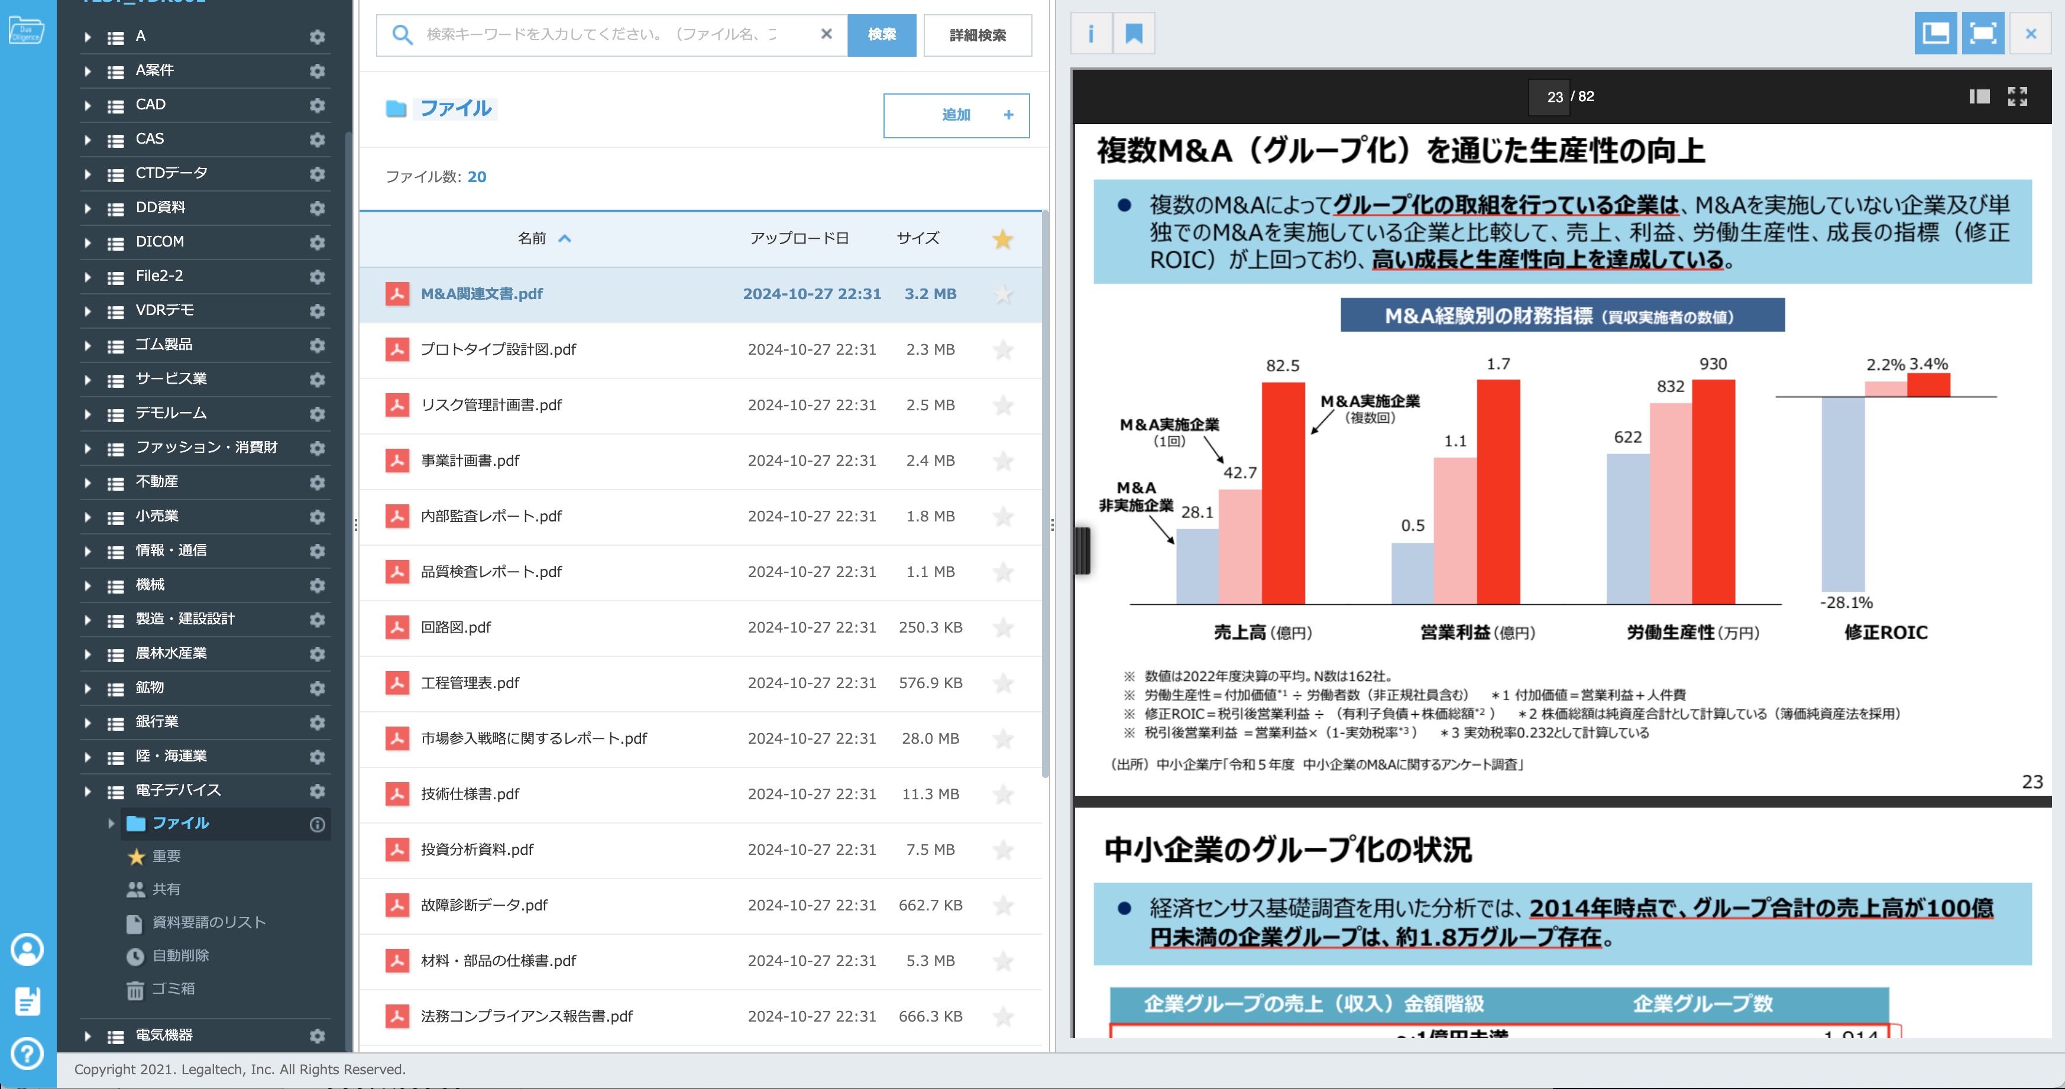Open user account icon in left rail
The height and width of the screenshot is (1089, 2065).
(x=27, y=949)
